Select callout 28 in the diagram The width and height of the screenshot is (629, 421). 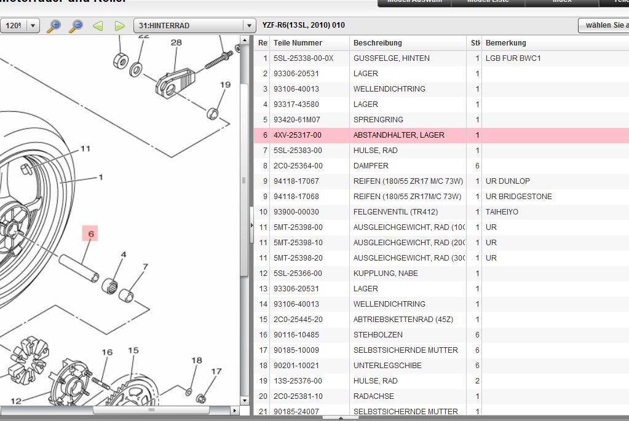tap(176, 42)
